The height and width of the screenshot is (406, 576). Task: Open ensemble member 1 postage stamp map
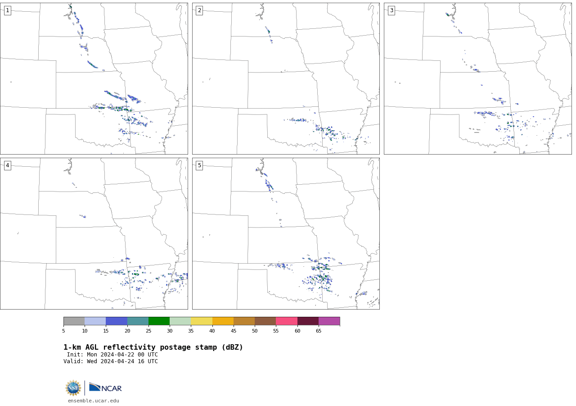94,78
